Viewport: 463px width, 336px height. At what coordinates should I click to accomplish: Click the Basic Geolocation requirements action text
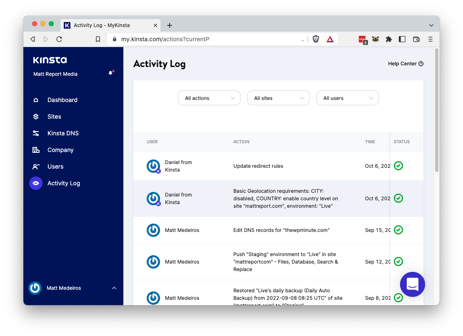285,199
